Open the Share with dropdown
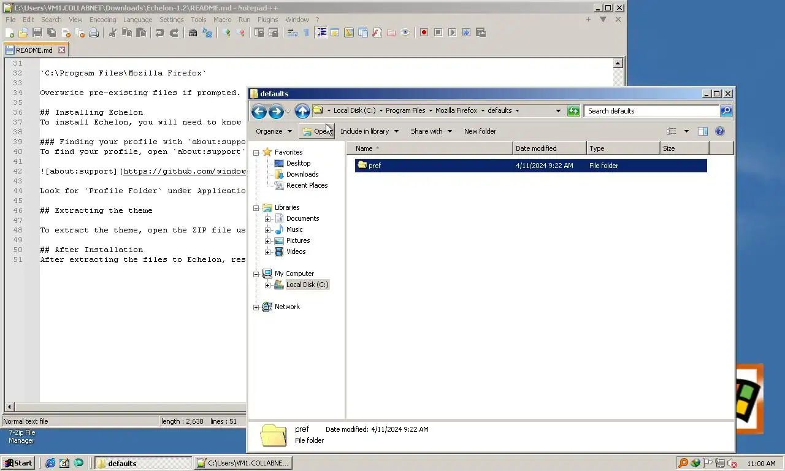 coord(431,131)
